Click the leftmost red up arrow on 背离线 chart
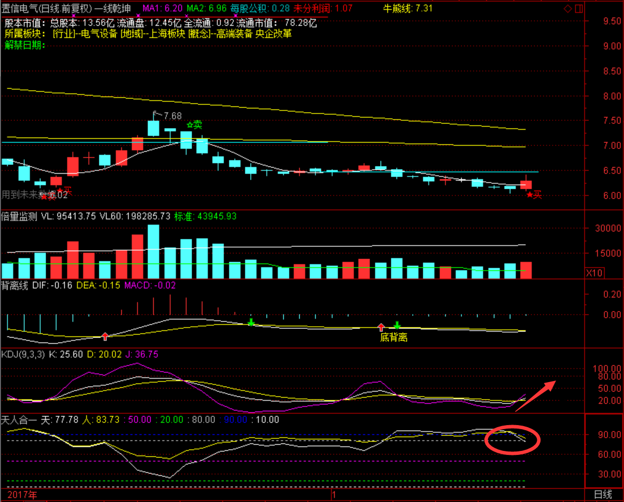The width and height of the screenshot is (624, 502). coord(105,336)
